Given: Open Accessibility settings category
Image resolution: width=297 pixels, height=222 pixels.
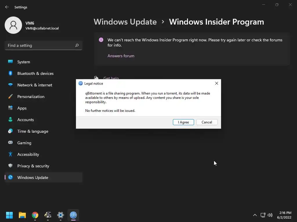Looking at the screenshot, I should (x=44, y=154).
